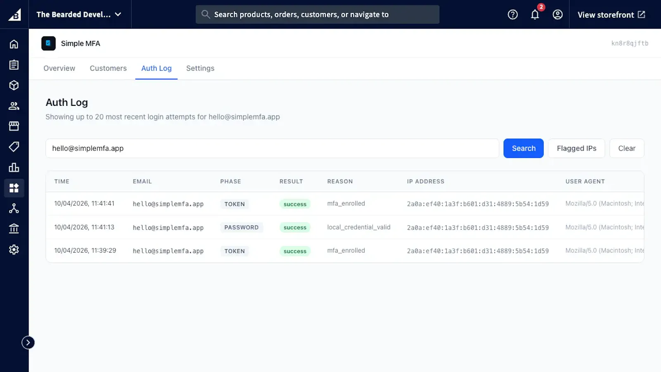Open the Marketing tag sidebar icon
Screen dimensions: 661x372
click(x=14, y=147)
